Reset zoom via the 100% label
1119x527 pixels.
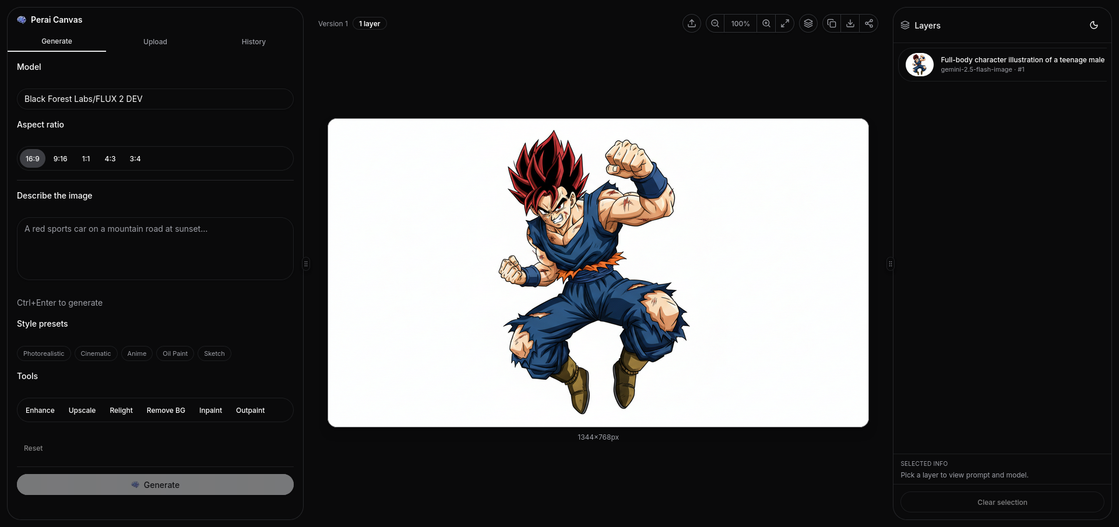coord(740,23)
